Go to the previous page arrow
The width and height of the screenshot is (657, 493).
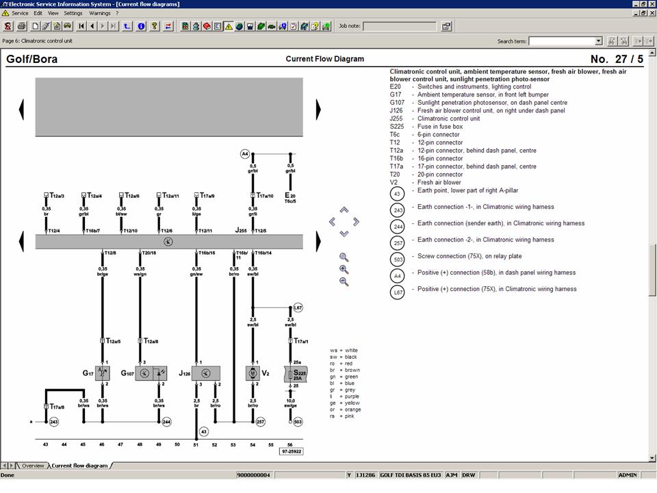(x=92, y=26)
